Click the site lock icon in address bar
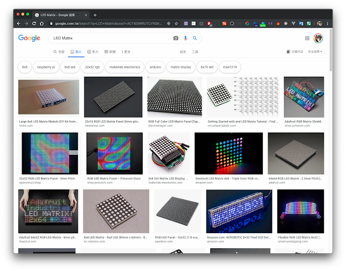The height and width of the screenshot is (271, 346). coord(51,24)
